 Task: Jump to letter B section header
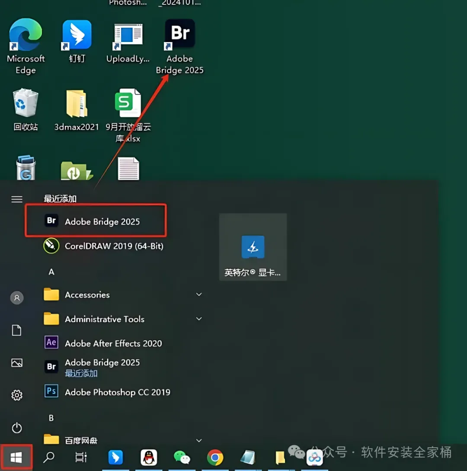point(51,418)
